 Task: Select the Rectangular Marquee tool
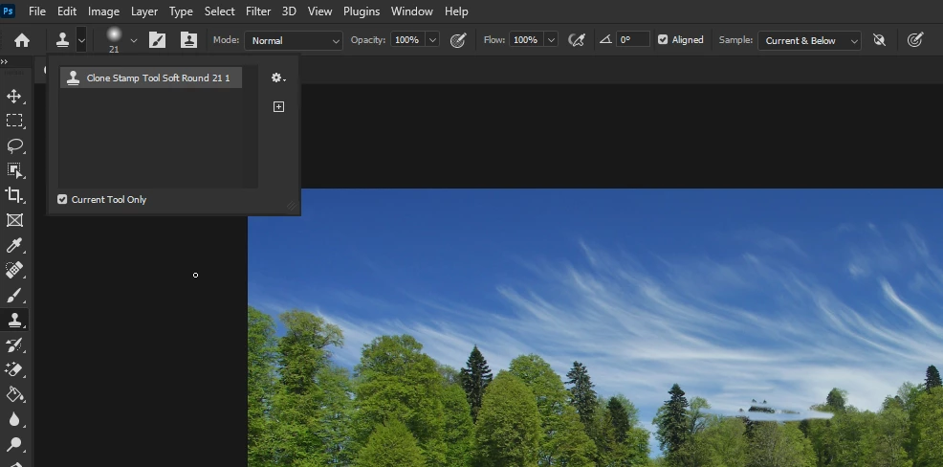tap(14, 121)
